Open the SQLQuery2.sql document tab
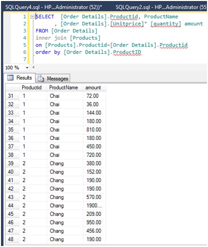 click(161, 7)
